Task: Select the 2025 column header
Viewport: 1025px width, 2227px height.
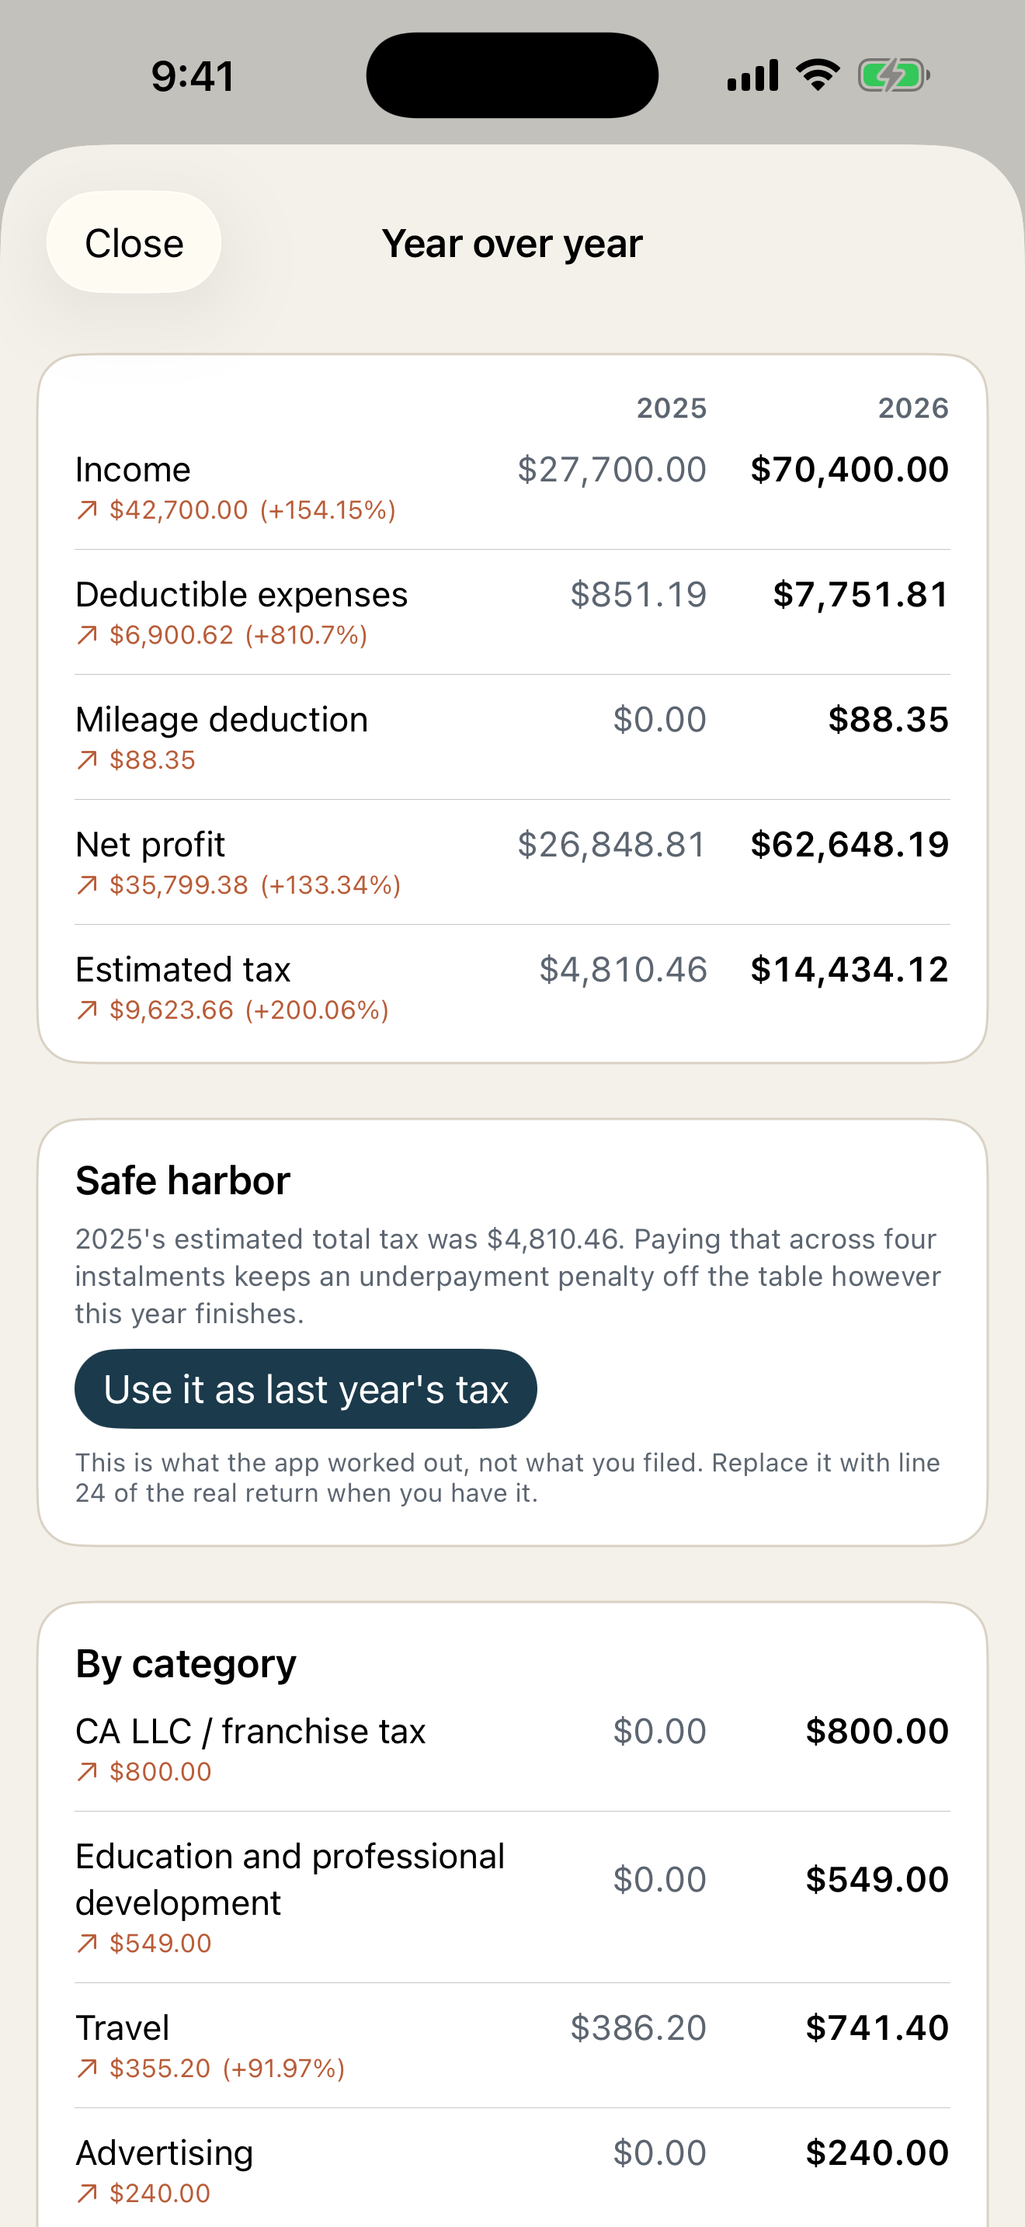Action: pyautogui.click(x=672, y=408)
